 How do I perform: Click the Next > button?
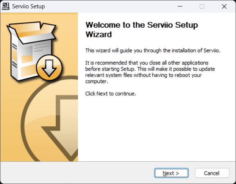point(171,173)
